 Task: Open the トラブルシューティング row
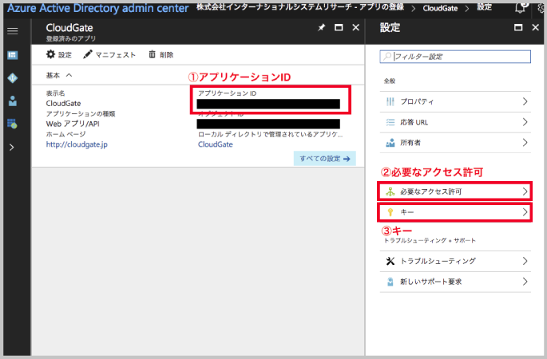[x=455, y=261]
